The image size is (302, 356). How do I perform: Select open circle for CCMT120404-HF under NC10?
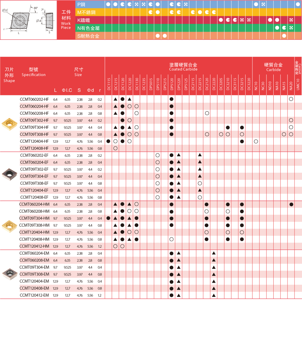256,141
